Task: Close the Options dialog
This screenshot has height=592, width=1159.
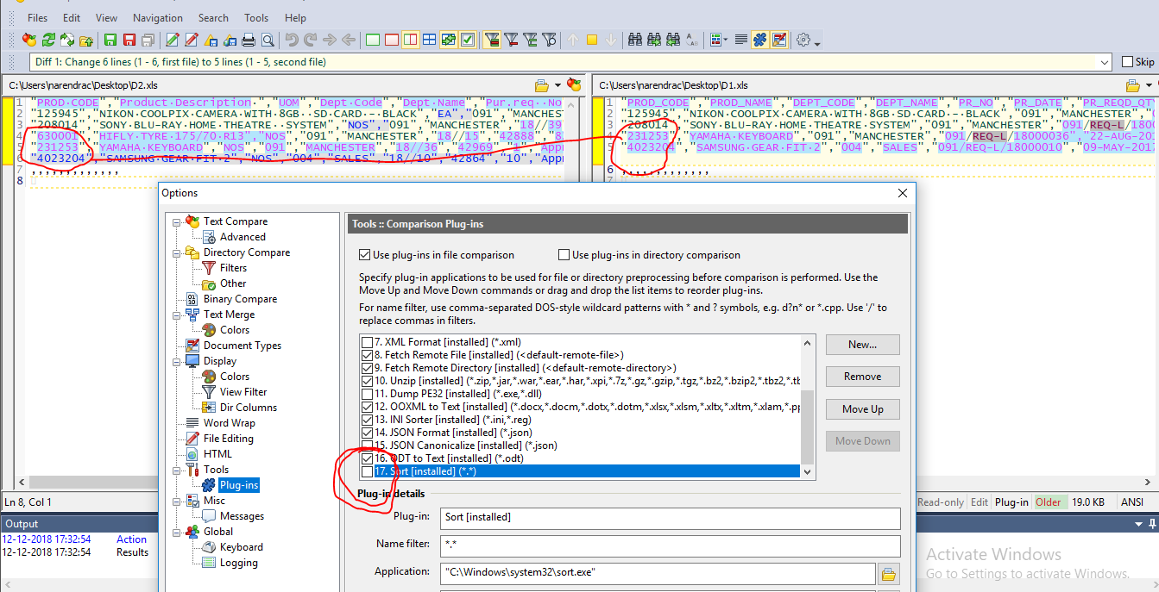Action: tap(903, 193)
